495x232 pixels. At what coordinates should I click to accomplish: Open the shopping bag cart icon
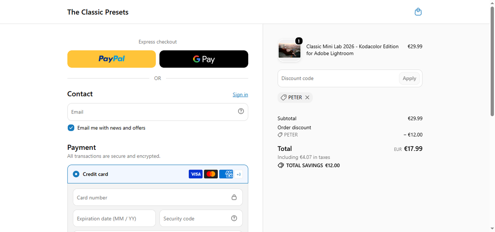tap(418, 12)
